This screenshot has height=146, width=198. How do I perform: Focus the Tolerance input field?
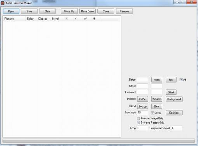coord(143,113)
